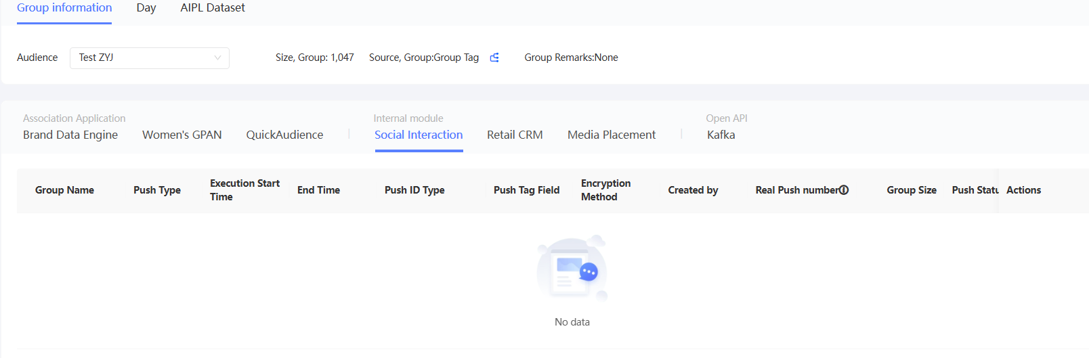
Task: Expand the Audience dropdown showing Test ZYJ
Action: click(149, 58)
